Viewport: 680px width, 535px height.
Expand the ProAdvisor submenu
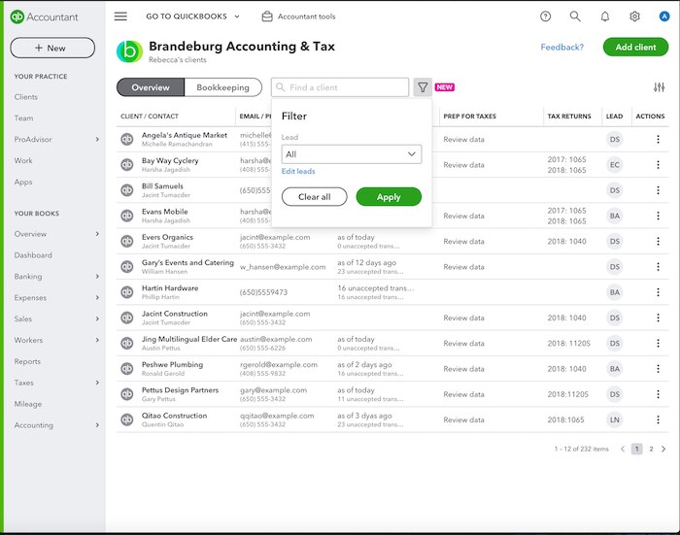[97, 139]
